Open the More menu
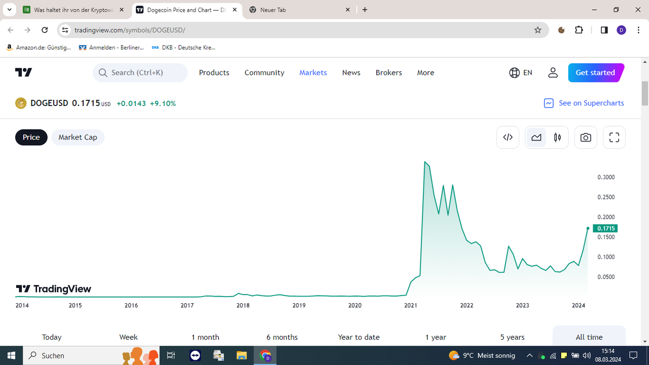Image resolution: width=649 pixels, height=365 pixels. (x=425, y=72)
